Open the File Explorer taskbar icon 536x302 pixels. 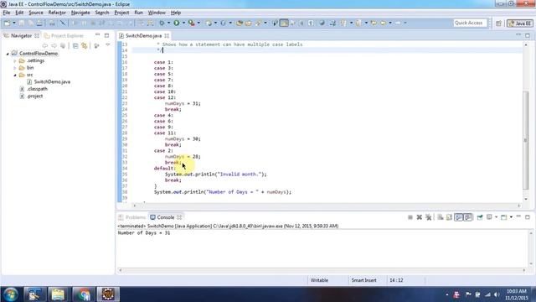pos(58,294)
